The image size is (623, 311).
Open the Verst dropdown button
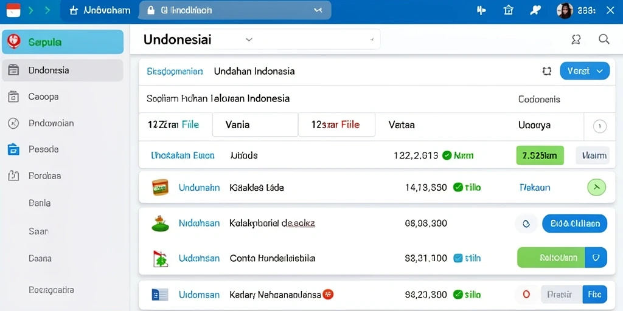tap(585, 71)
